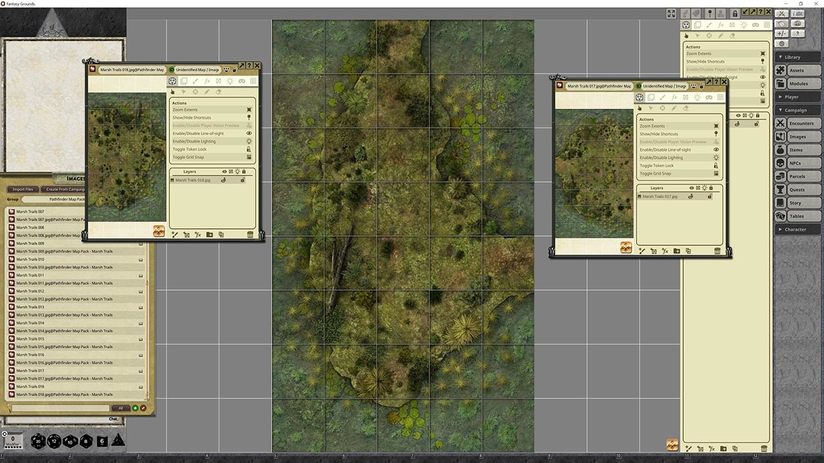Screen dimensions: 824x463
Task: Click the delete layer trash icon
Action: click(x=250, y=234)
